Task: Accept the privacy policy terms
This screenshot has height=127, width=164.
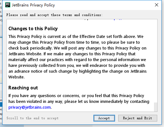Action: 104,118
